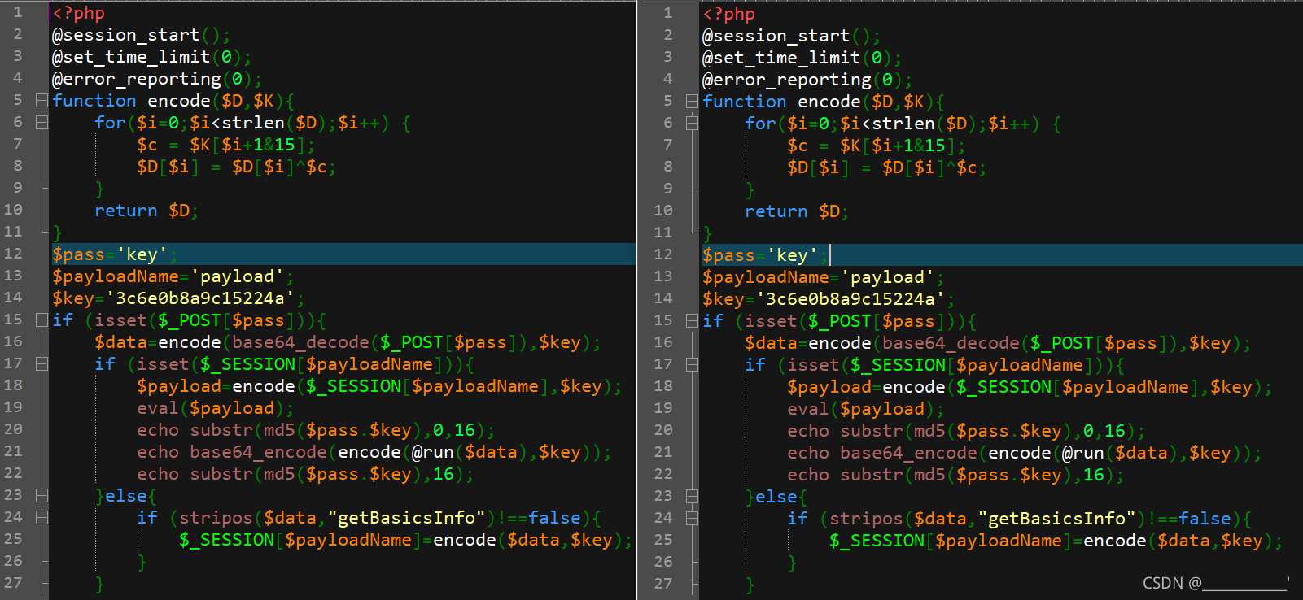Image resolution: width=1303 pixels, height=600 pixels.
Task: Click the $key='3c6e0b8a9c15224a' line in left pane
Action: [x=178, y=298]
